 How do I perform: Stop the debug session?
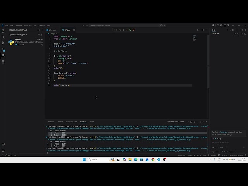(133, 30)
